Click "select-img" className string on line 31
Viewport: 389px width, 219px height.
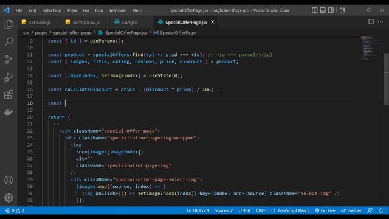[x=315, y=193]
